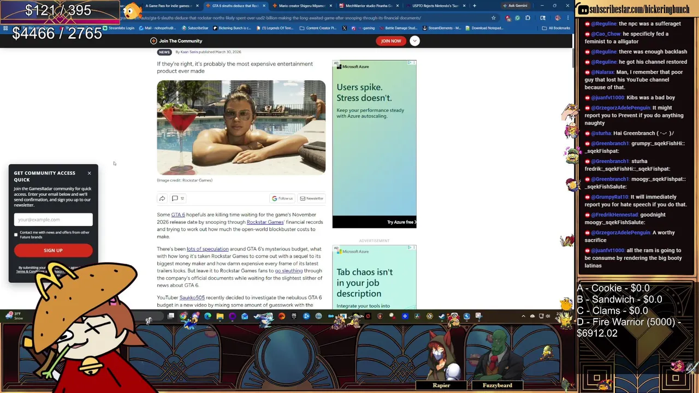
Task: Open Epic Games launcher from taskbar
Action: [294, 316]
